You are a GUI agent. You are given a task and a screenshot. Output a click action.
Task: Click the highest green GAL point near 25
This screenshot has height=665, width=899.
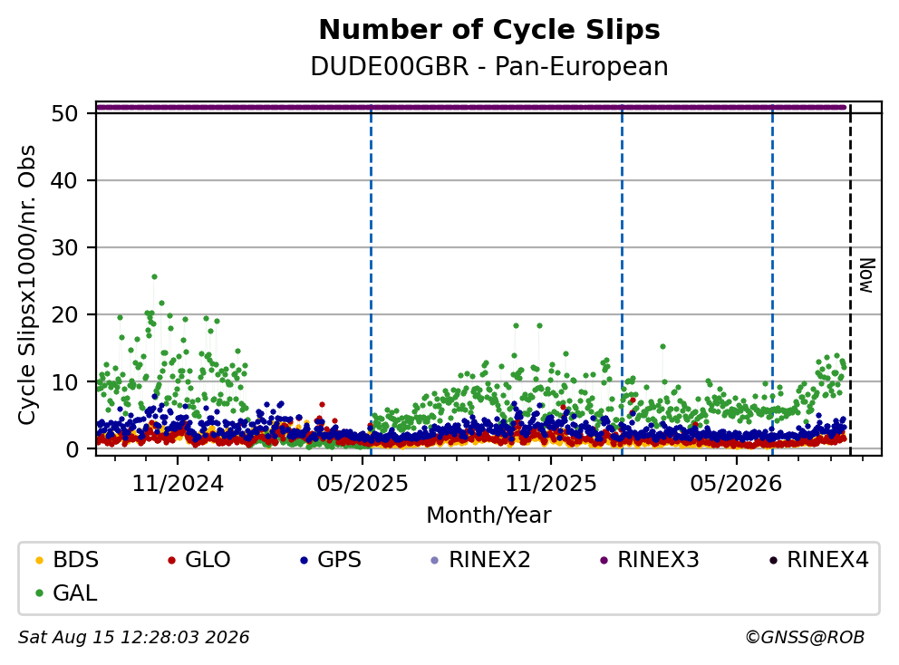point(154,277)
